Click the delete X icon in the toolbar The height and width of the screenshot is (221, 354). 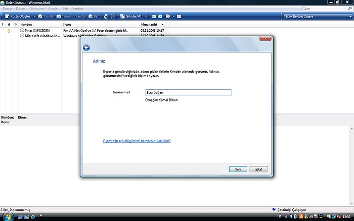[113, 16]
